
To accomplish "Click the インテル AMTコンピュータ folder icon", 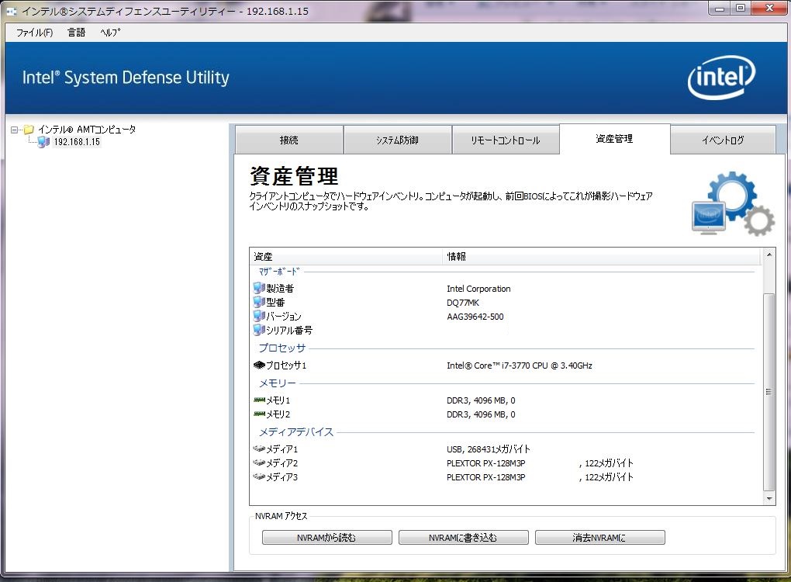I will pyautogui.click(x=29, y=130).
